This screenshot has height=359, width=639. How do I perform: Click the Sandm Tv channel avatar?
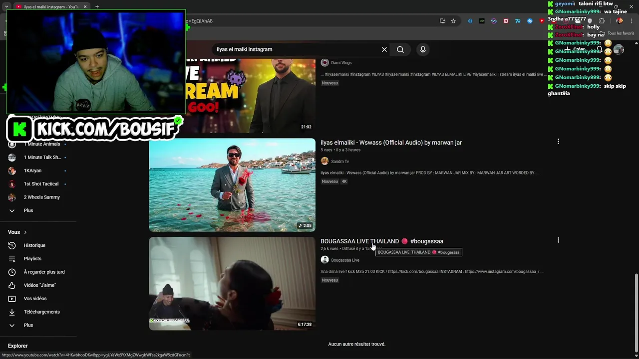(324, 162)
